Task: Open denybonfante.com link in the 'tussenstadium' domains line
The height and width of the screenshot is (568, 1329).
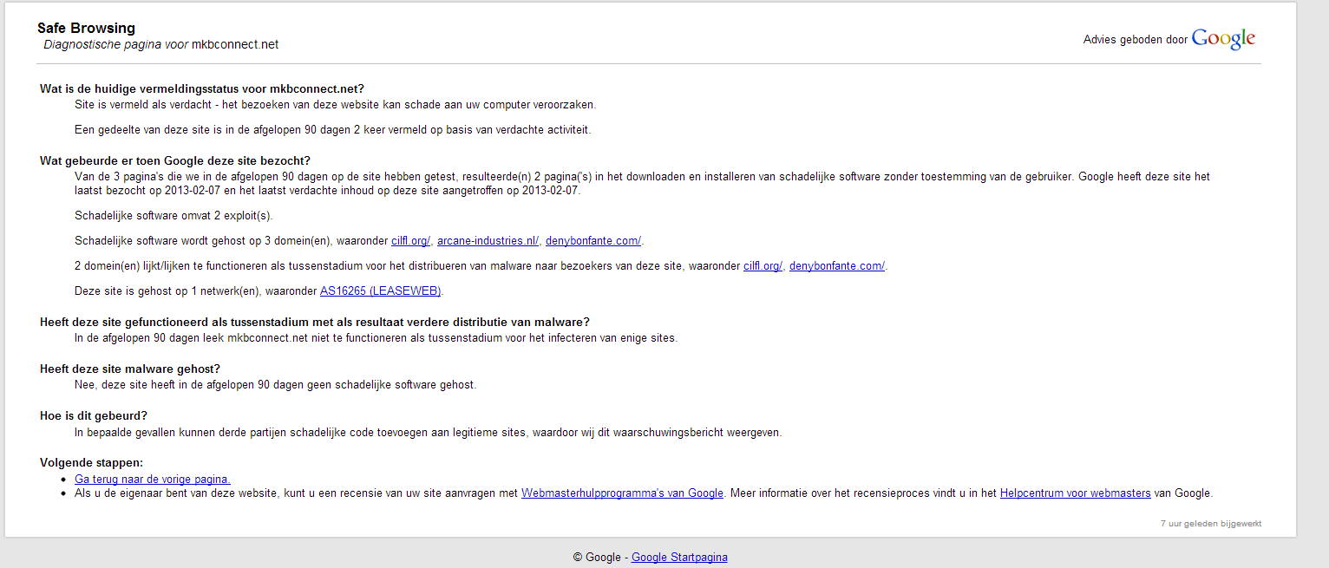Action: 837,265
